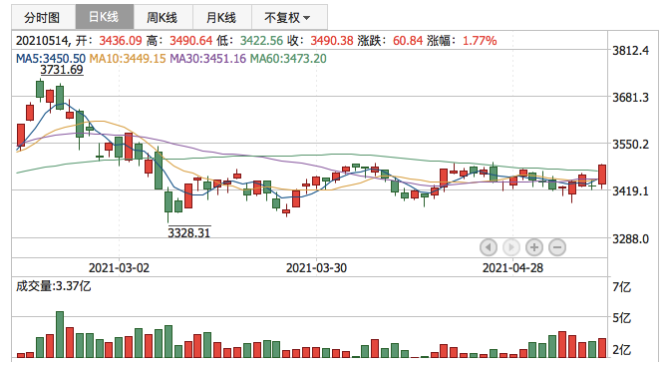Screen dimensions: 666x367
Task: Click the 20210514 date in the header
Action: (43, 41)
